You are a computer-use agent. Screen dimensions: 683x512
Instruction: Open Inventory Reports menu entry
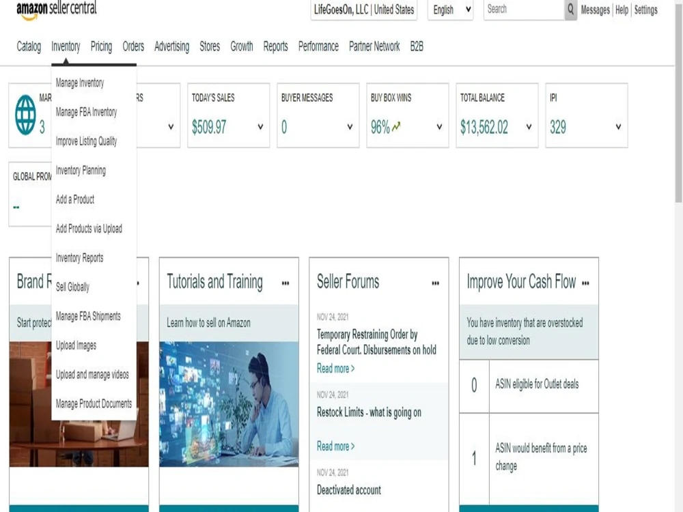pyautogui.click(x=79, y=258)
